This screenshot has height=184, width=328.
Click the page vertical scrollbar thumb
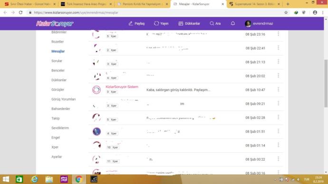[326, 83]
